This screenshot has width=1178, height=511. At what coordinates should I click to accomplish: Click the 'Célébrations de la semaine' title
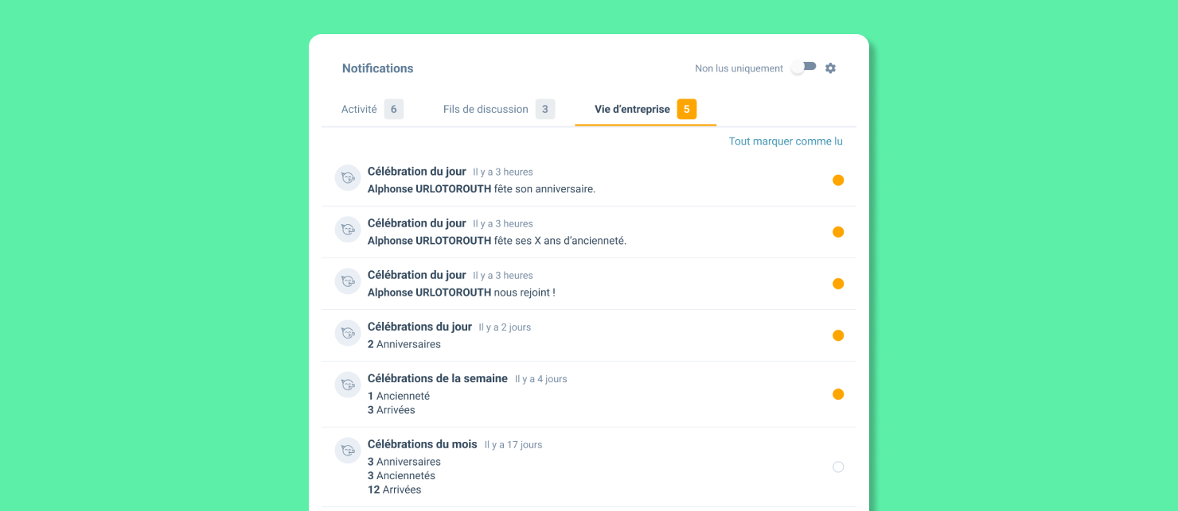(x=438, y=378)
